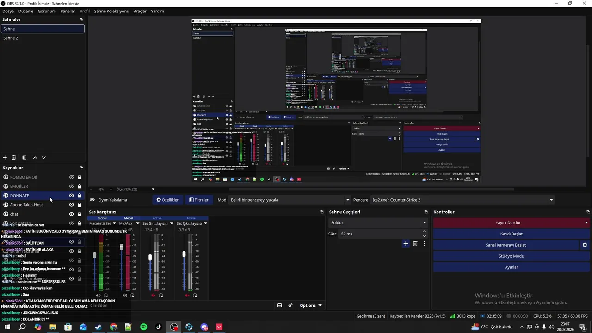
Task: Delete the transition with trash icon
Action: [415, 244]
